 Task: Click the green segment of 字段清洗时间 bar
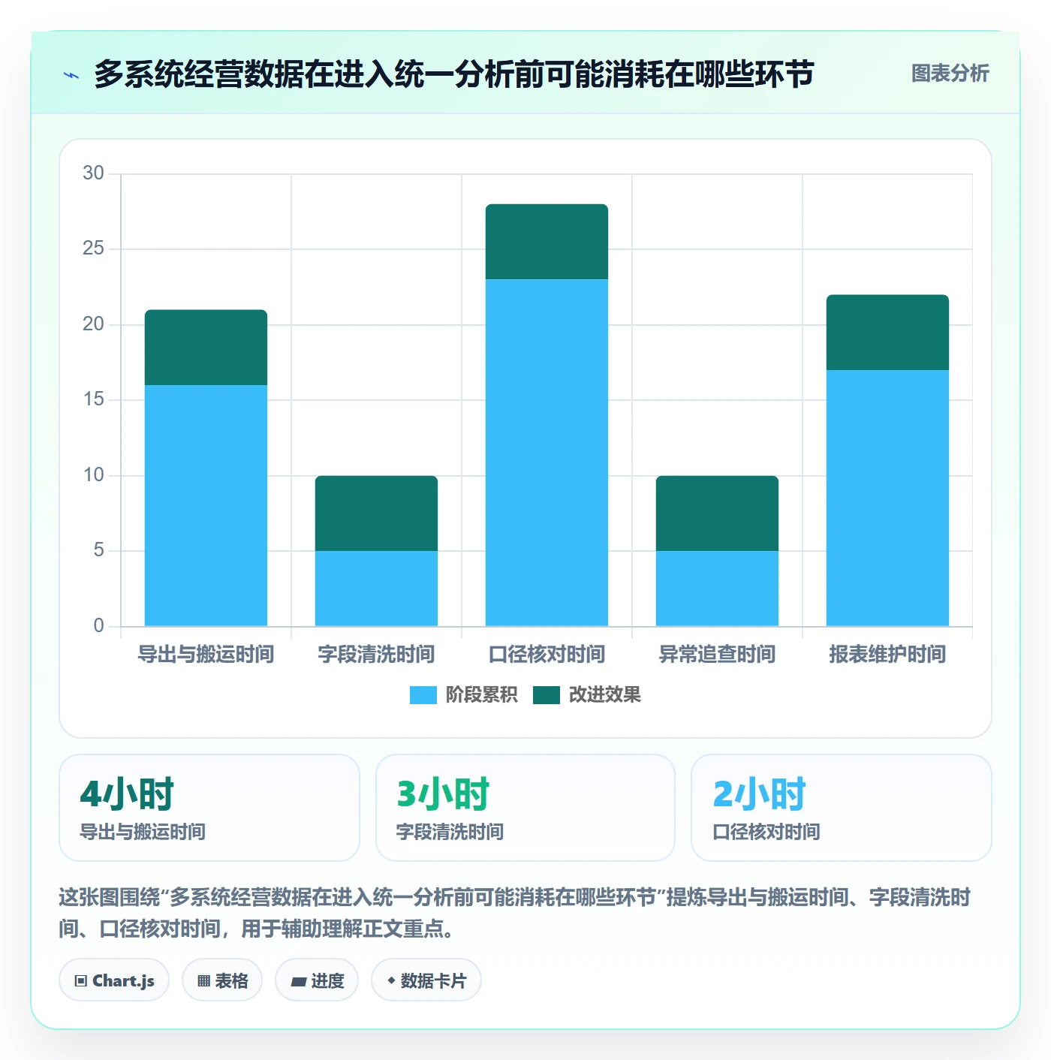[376, 513]
